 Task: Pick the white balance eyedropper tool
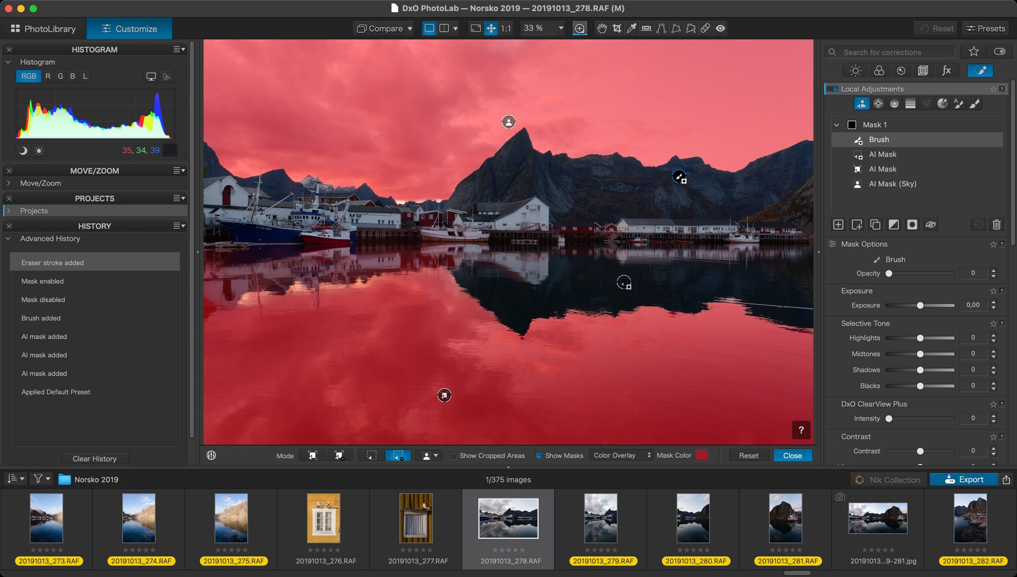pyautogui.click(x=631, y=28)
